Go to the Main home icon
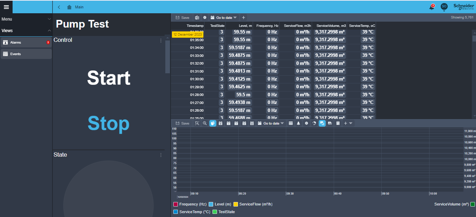 (69, 7)
